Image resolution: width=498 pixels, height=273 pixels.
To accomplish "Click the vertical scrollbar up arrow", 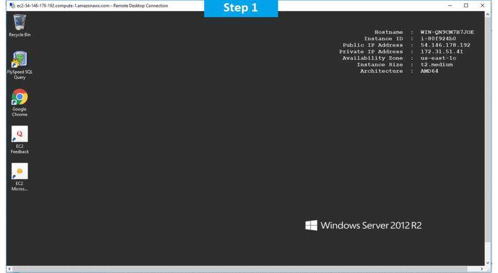I will (x=489, y=15).
